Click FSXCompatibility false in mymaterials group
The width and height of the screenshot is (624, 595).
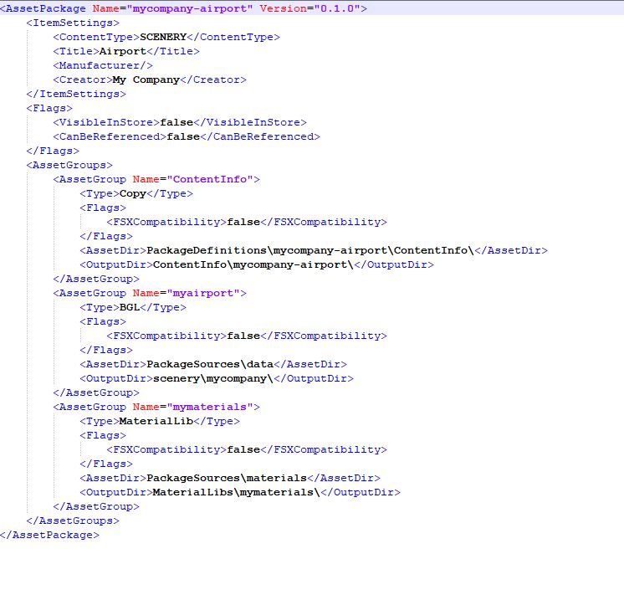point(243,449)
